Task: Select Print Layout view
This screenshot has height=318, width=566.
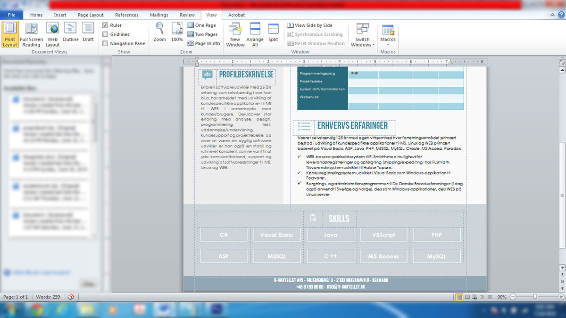Action: (x=10, y=34)
